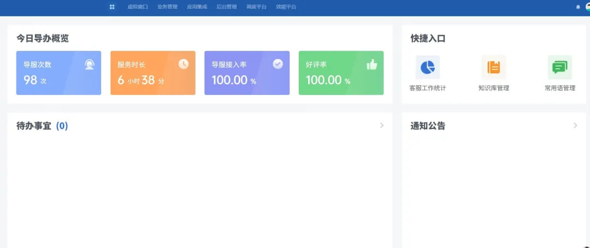Open 知识库管理 orange book icon
Viewport: 590px width, 248px height.
click(493, 68)
